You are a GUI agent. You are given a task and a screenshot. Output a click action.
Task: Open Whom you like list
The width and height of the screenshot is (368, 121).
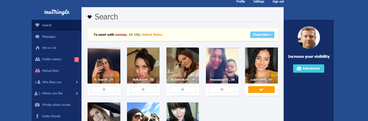coord(57,93)
